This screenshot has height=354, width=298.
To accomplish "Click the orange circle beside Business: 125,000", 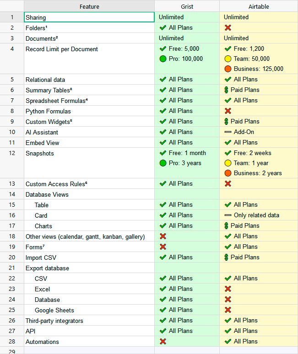I will click(x=228, y=69).
